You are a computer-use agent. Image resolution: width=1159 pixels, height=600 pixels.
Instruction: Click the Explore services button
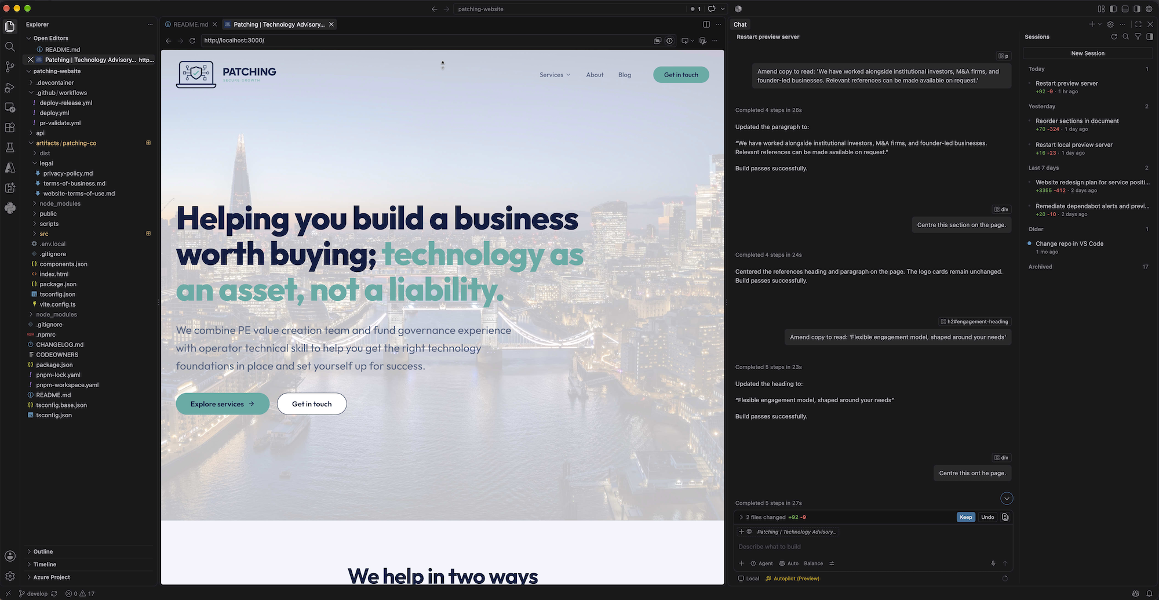[x=223, y=404]
